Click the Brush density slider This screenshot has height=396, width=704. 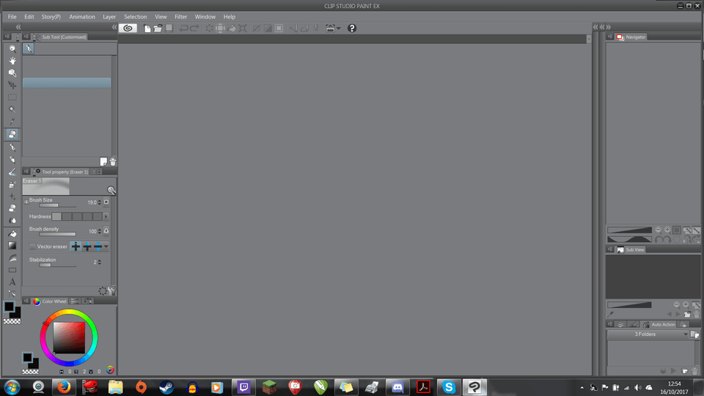[57, 235]
